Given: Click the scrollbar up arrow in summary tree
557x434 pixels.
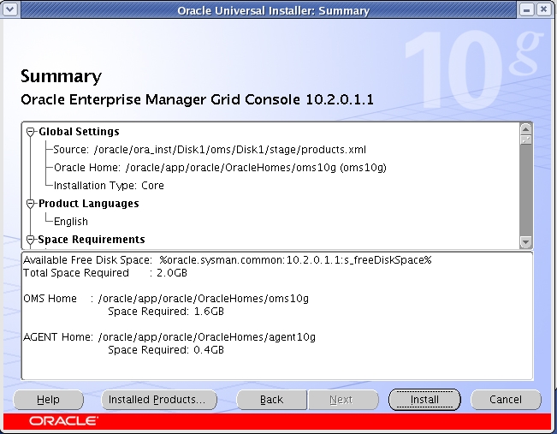Looking at the screenshot, I should [x=525, y=128].
